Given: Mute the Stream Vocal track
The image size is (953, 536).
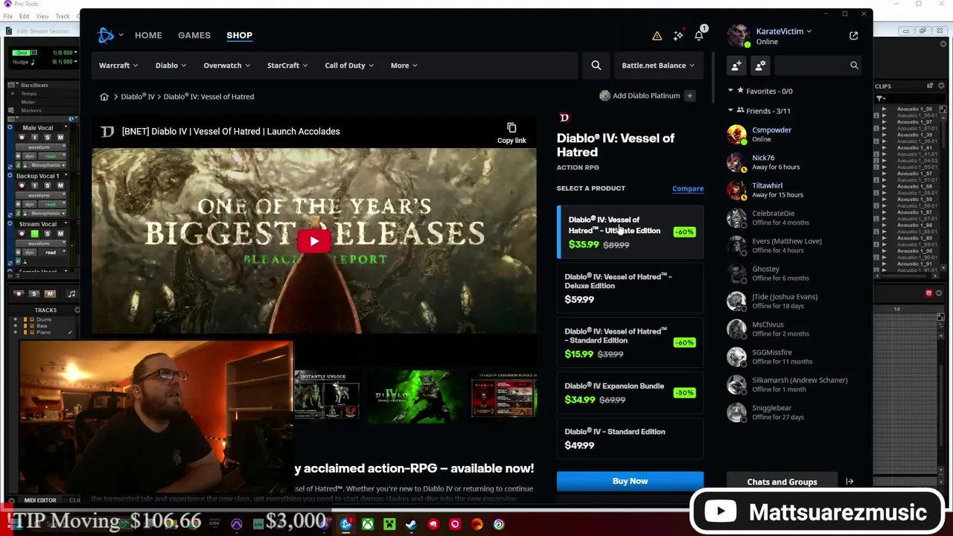Looking at the screenshot, I should pos(60,234).
